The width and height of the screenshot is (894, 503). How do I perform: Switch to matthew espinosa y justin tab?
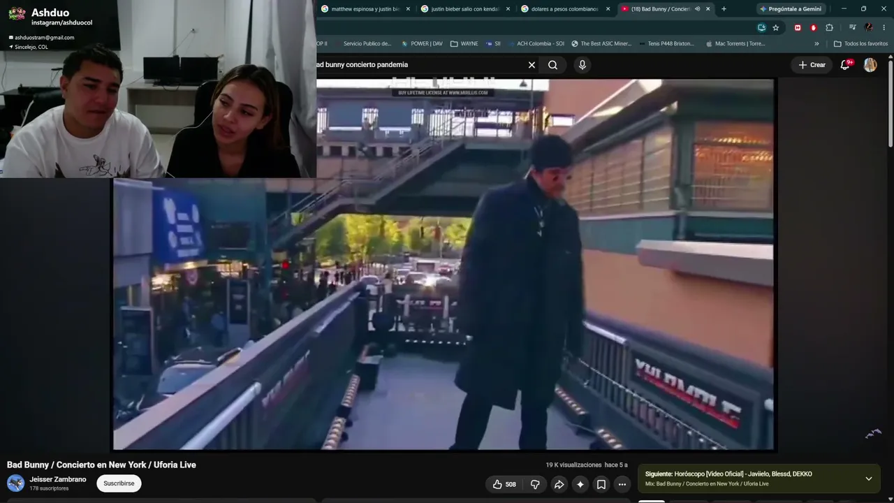tap(365, 9)
